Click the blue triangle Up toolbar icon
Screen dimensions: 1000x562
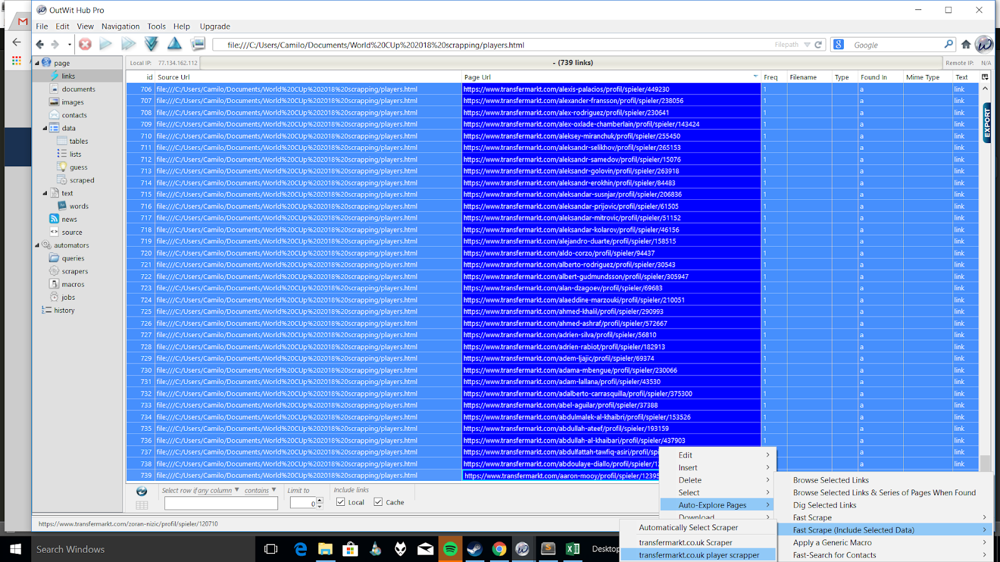pos(174,44)
